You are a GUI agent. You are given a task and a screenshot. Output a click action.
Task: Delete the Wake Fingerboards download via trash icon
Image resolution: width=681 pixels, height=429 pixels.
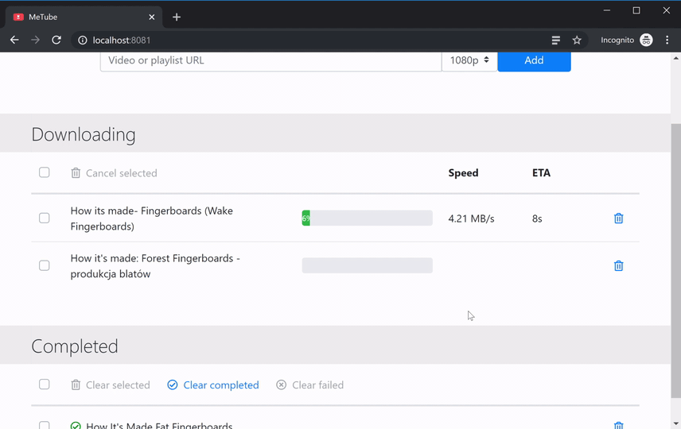pyautogui.click(x=618, y=218)
